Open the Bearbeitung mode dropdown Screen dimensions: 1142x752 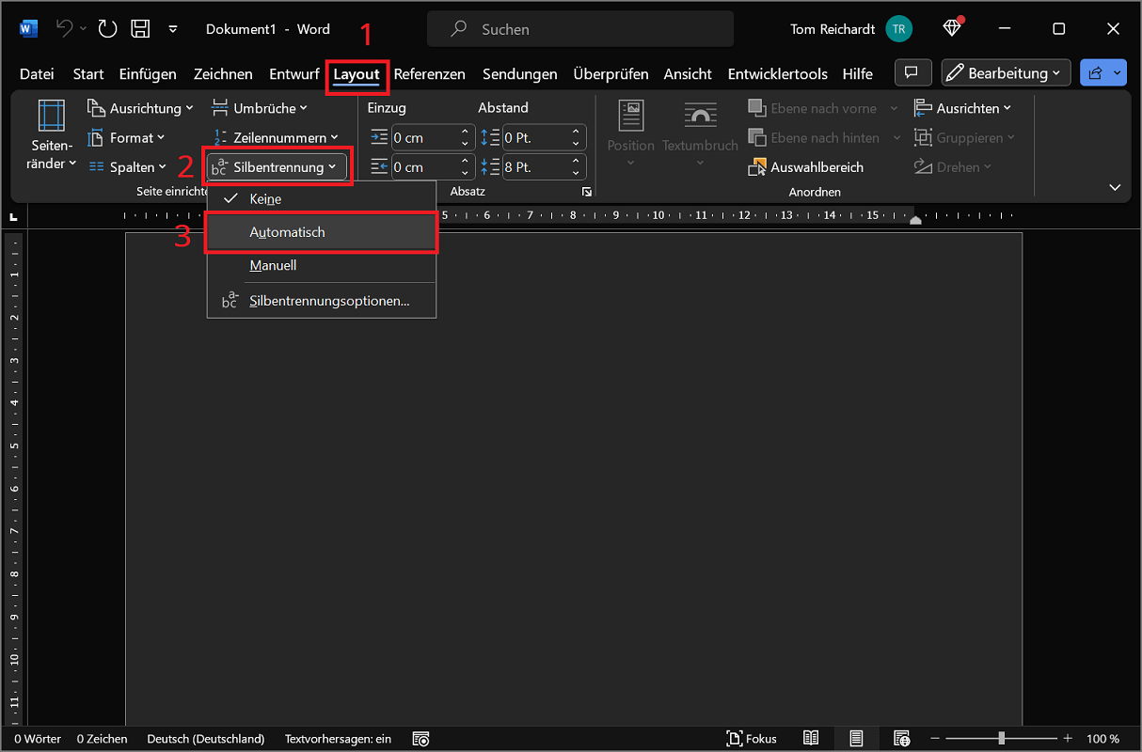(x=1006, y=72)
